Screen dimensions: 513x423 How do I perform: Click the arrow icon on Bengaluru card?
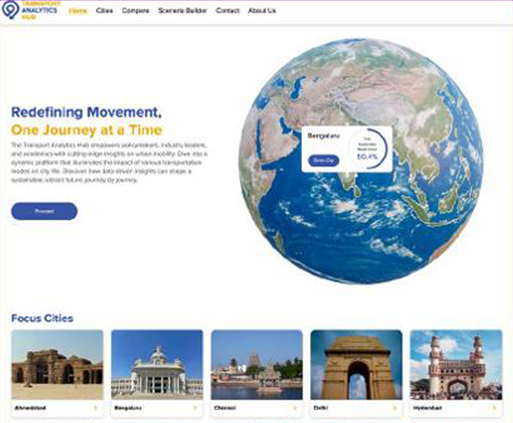point(195,408)
